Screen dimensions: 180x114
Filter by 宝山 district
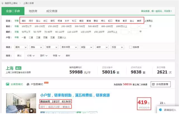coord(38,21)
